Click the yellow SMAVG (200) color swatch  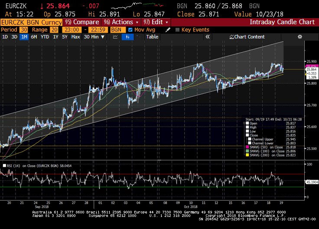pos(247,156)
